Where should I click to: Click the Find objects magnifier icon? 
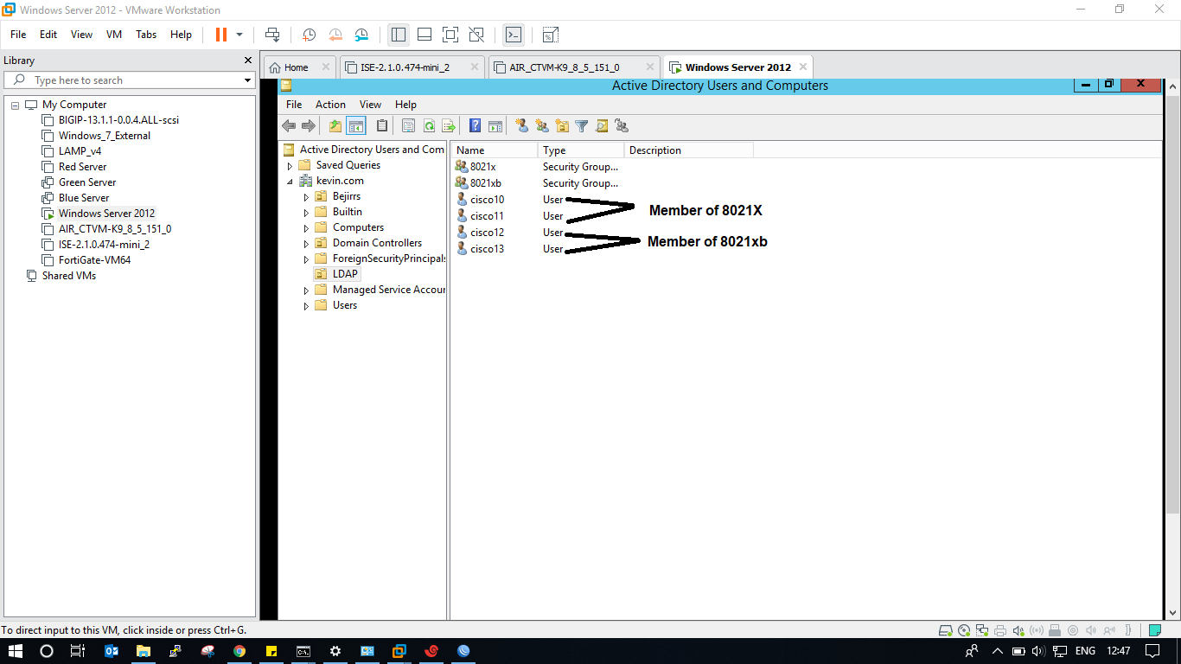pyautogui.click(x=602, y=126)
